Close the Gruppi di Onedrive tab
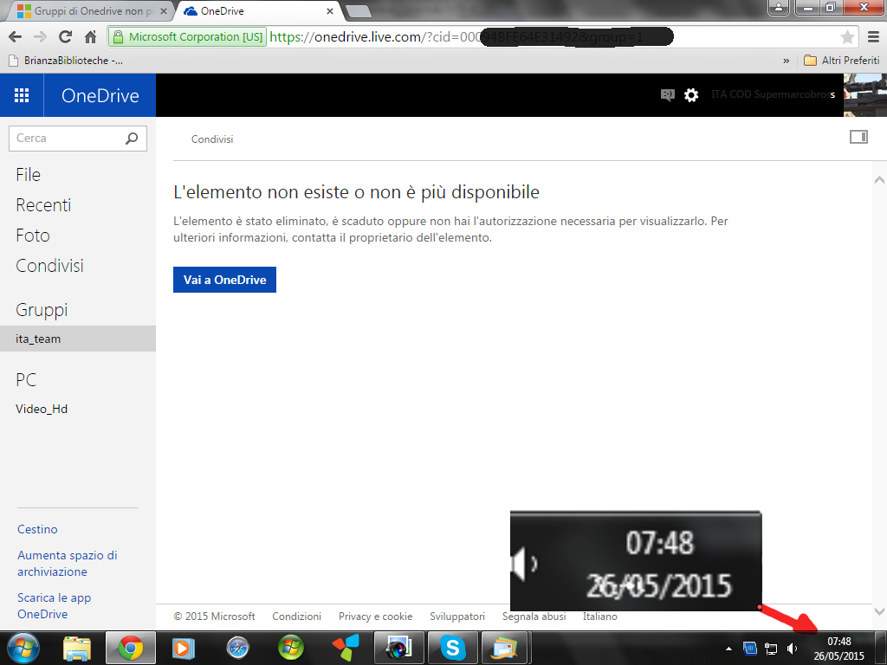 164,10
